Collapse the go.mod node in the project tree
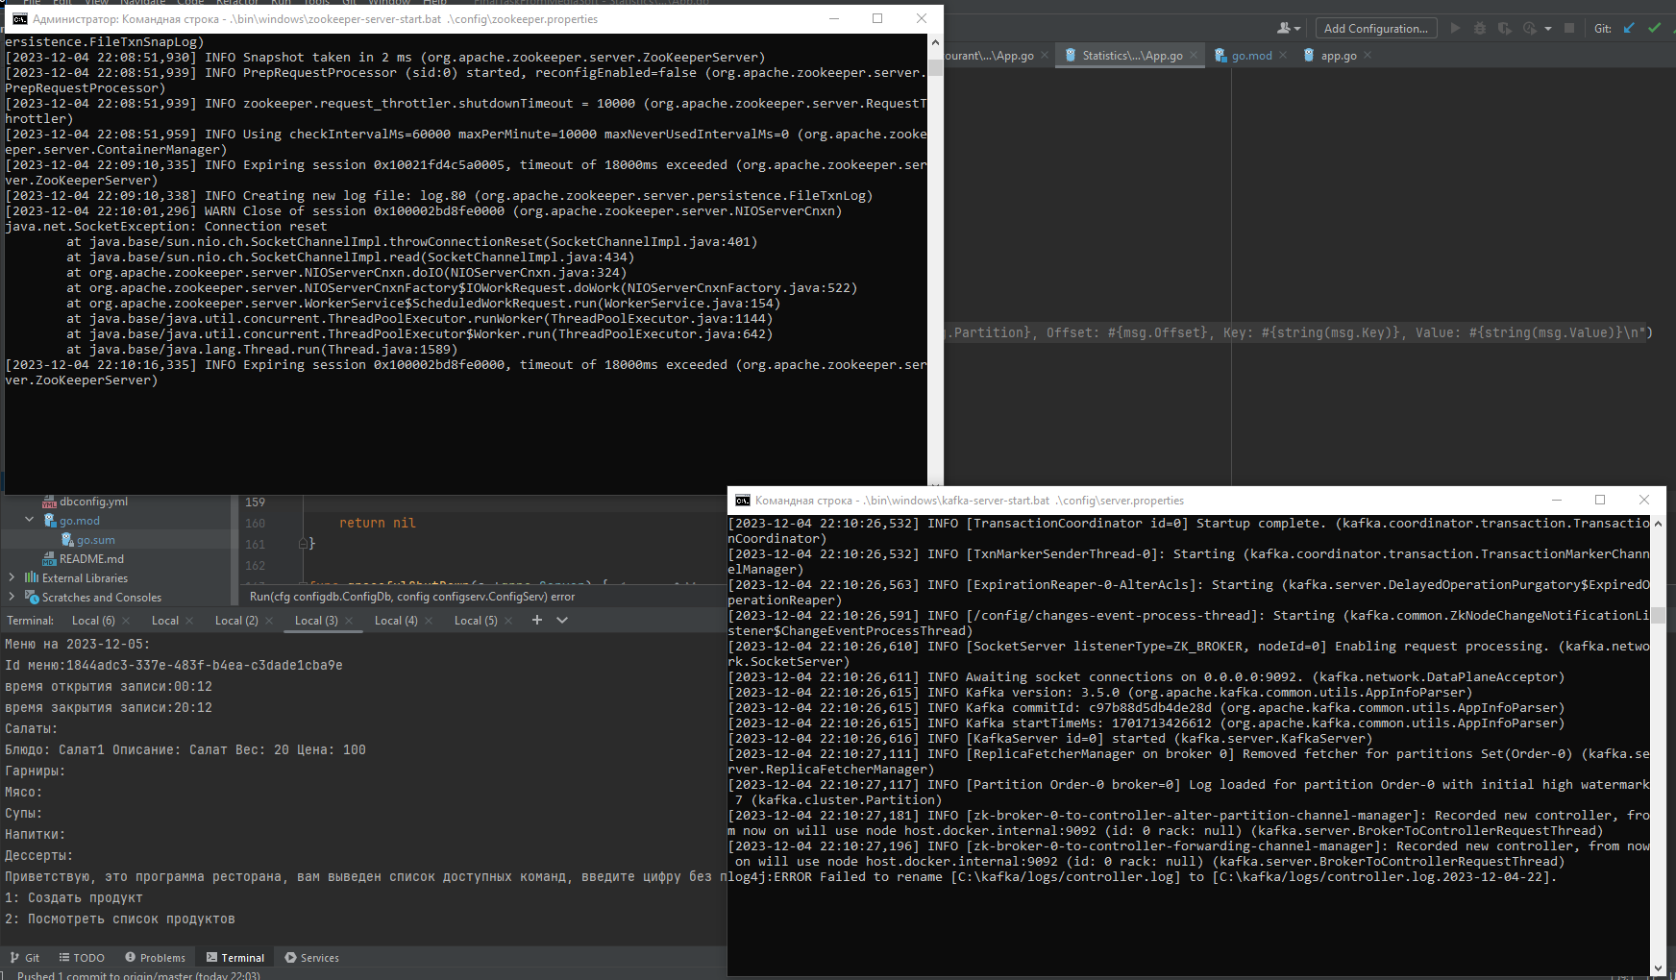 pos(29,520)
